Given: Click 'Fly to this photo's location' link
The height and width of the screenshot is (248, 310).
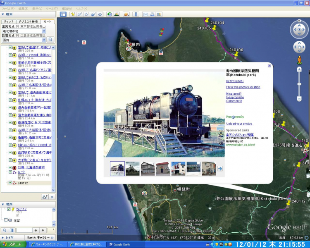Looking at the screenshot, I should (243, 87).
